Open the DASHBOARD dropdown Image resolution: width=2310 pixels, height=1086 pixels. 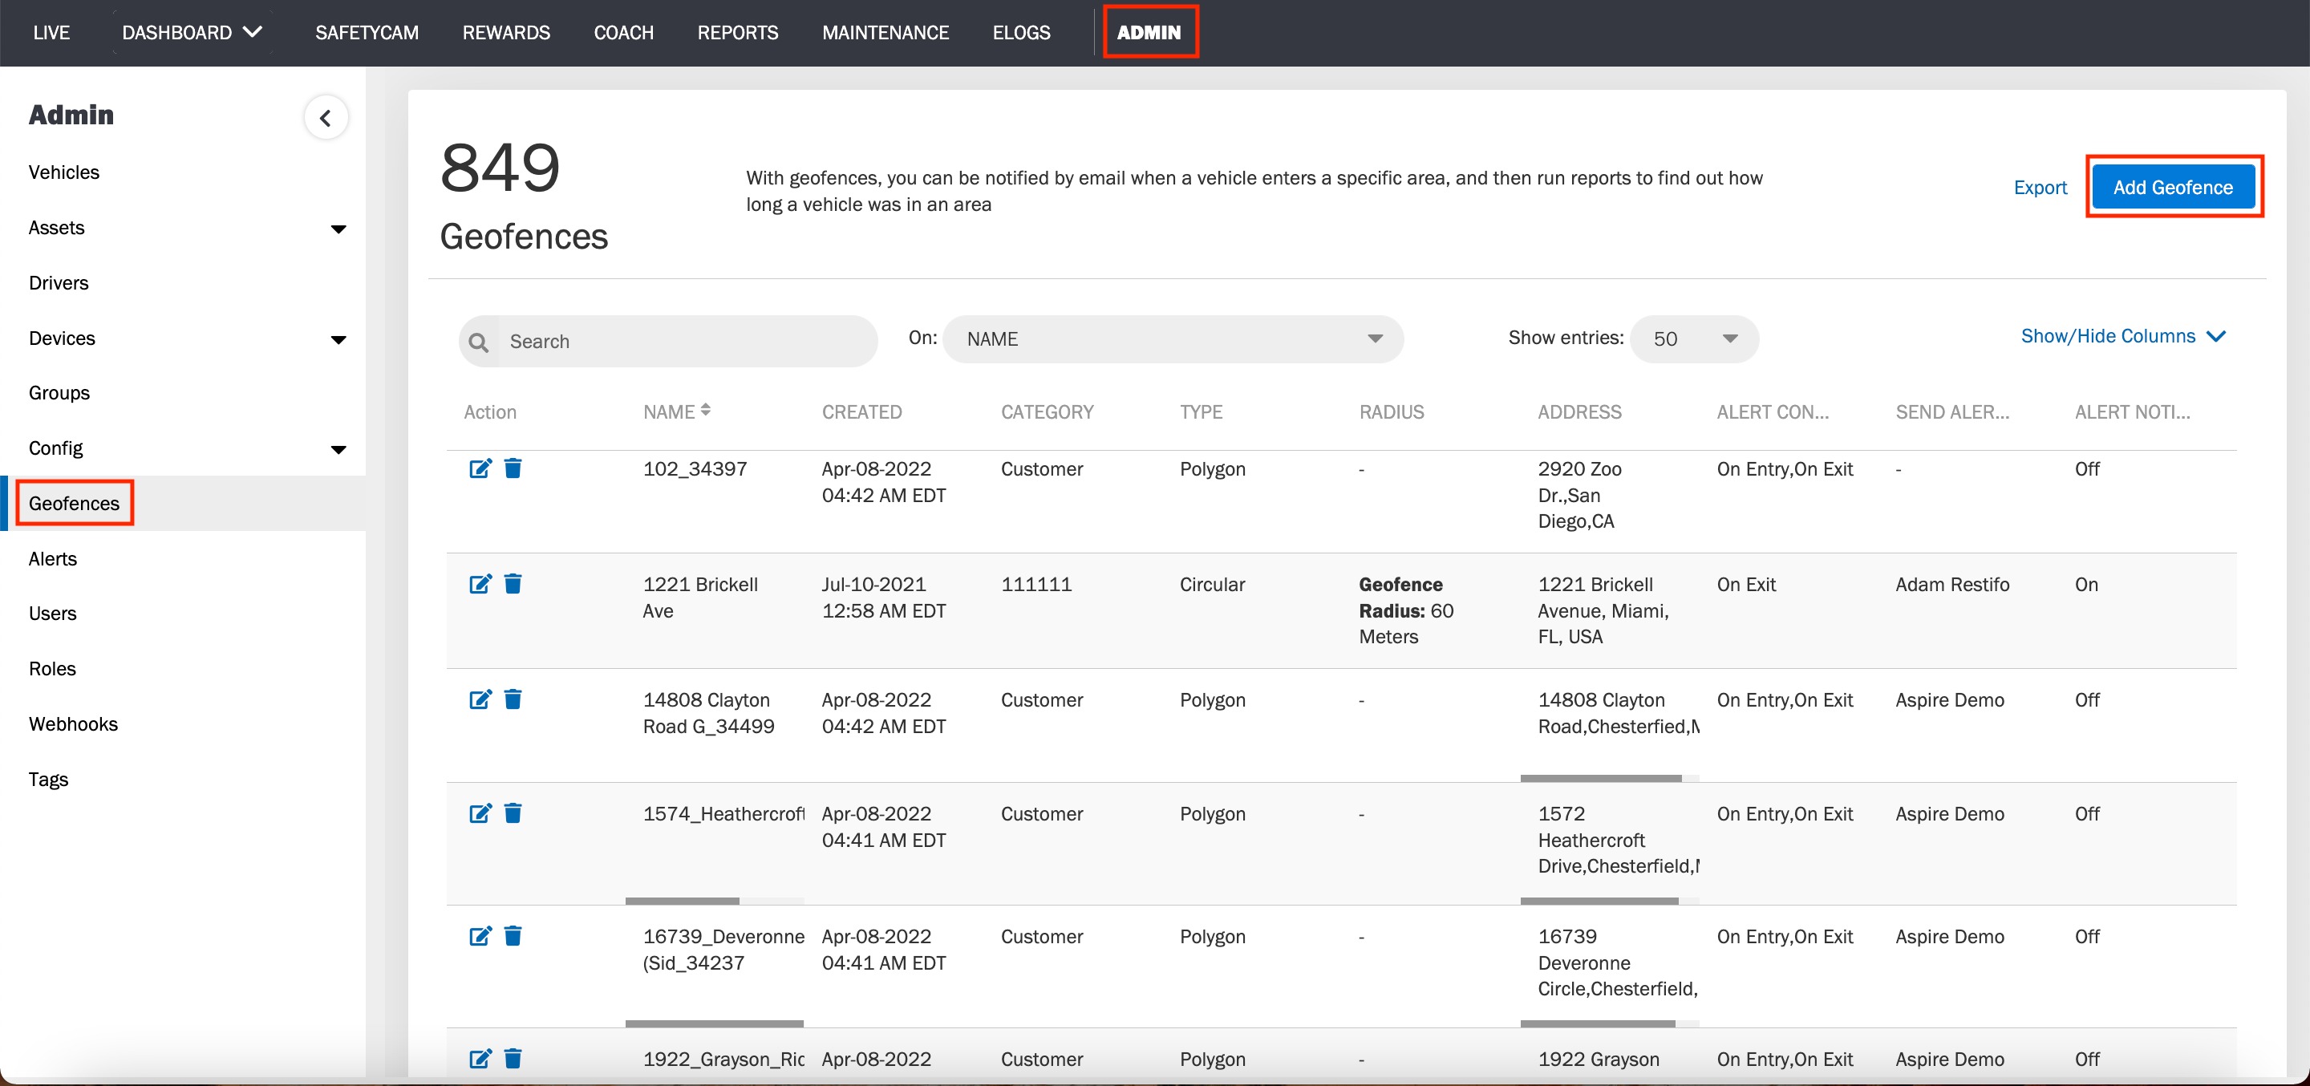[192, 32]
